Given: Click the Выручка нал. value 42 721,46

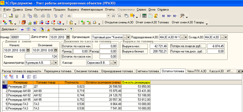Looking at the screenshot, I should click(x=159, y=46).
